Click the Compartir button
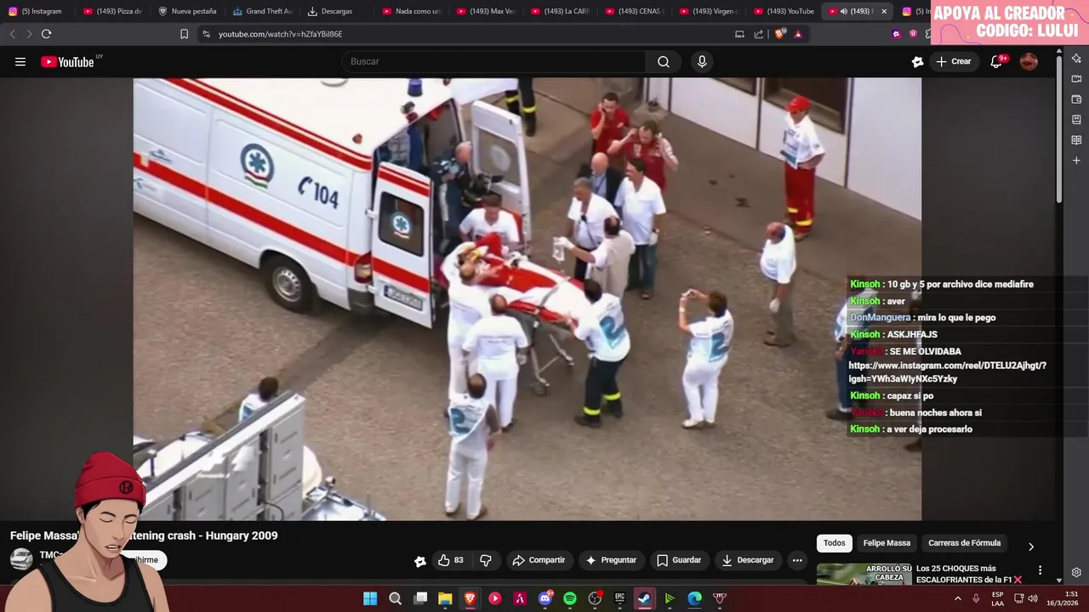 click(x=539, y=560)
